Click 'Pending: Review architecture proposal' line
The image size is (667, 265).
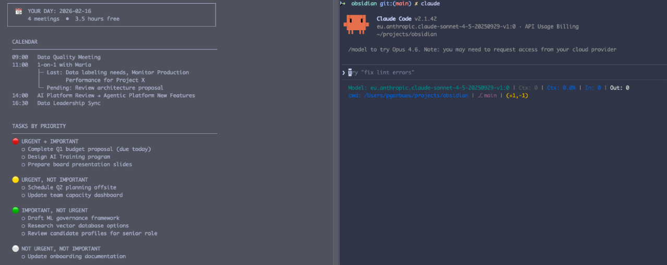pyautogui.click(x=105, y=88)
